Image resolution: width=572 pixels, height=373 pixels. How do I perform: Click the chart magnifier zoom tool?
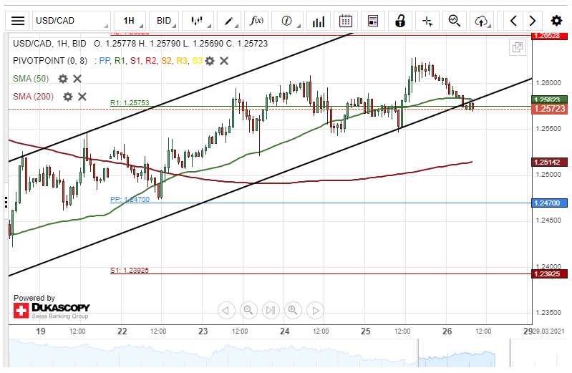pyautogui.click(x=454, y=21)
